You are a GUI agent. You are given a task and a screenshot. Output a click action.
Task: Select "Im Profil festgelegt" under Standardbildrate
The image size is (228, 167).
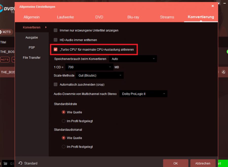(64, 121)
